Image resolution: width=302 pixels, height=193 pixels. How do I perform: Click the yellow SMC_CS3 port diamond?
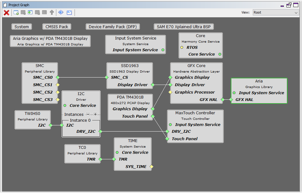pyautogui.click(x=58, y=99)
